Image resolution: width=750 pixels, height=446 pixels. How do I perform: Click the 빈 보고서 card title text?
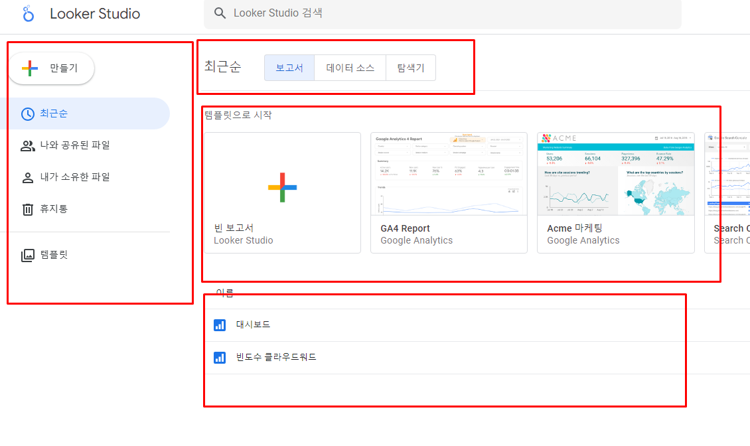point(234,228)
